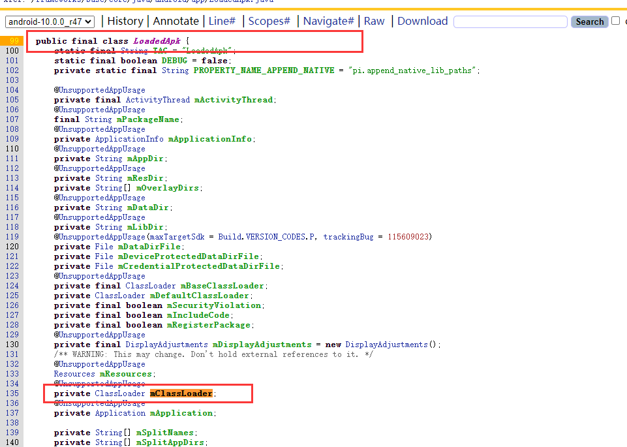Click the mSplitNames field
This screenshot has width=627, height=447.
point(165,433)
